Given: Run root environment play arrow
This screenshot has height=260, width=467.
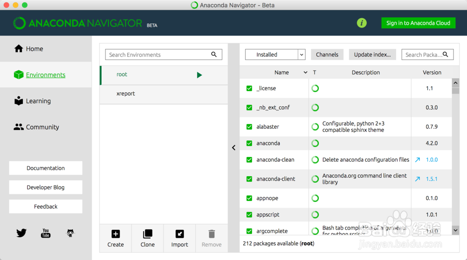Looking at the screenshot, I should point(199,75).
